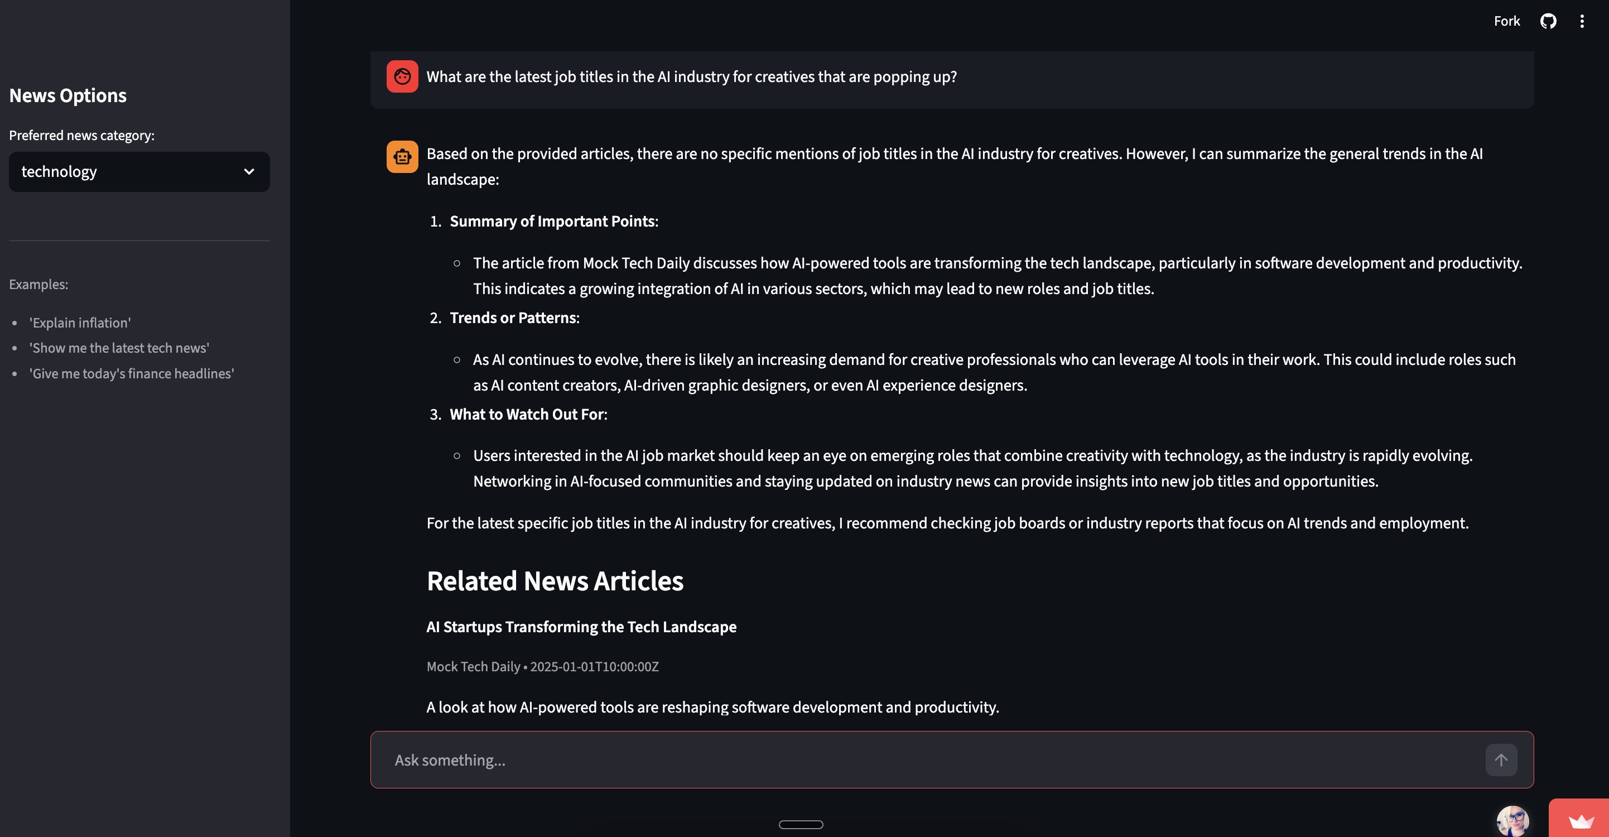Screen dimensions: 1609x837
Task: Click the send arrow in the chat box
Action: click(1501, 759)
